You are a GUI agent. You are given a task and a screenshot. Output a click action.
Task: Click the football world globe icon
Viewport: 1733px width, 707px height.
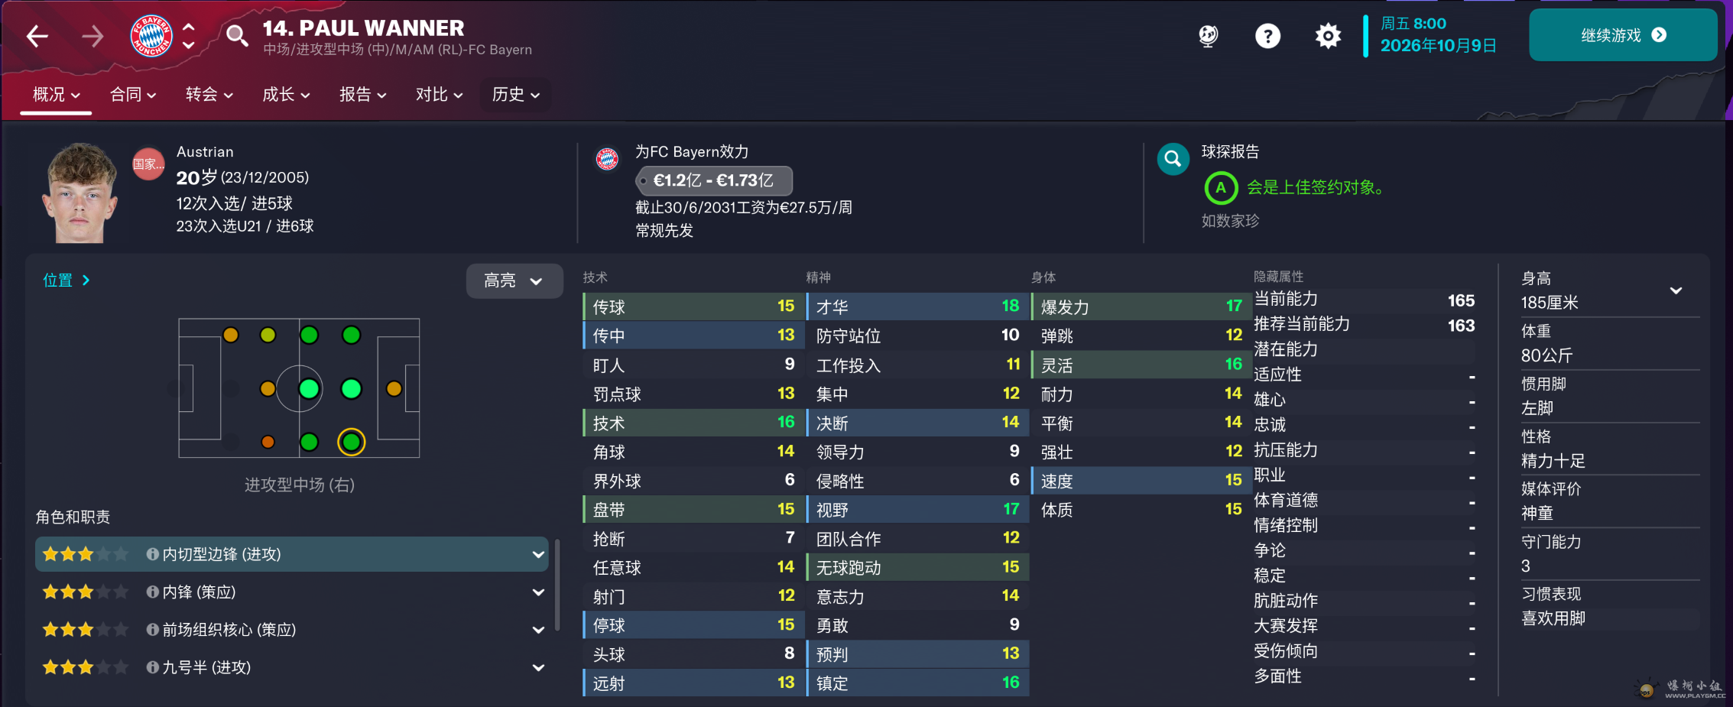point(1208,36)
